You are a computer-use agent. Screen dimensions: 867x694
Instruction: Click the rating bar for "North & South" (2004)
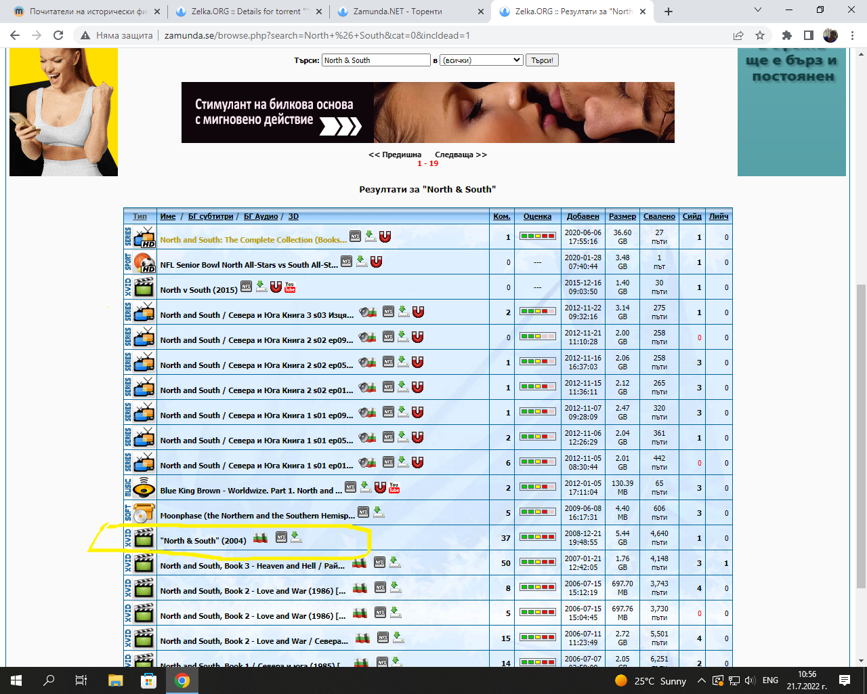(537, 537)
